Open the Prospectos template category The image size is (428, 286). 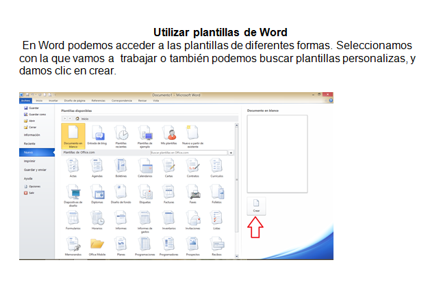pos(192,246)
